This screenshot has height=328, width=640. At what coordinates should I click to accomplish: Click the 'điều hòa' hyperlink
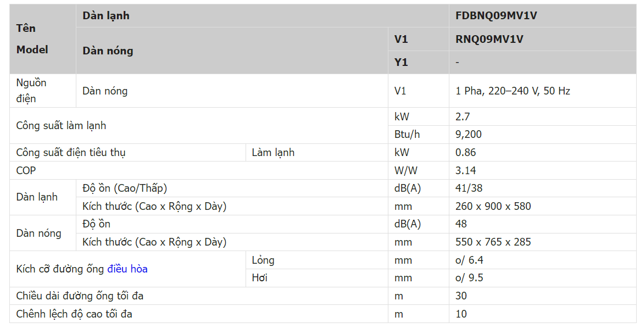127,269
